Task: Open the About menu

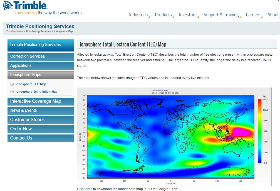Action: point(273,14)
